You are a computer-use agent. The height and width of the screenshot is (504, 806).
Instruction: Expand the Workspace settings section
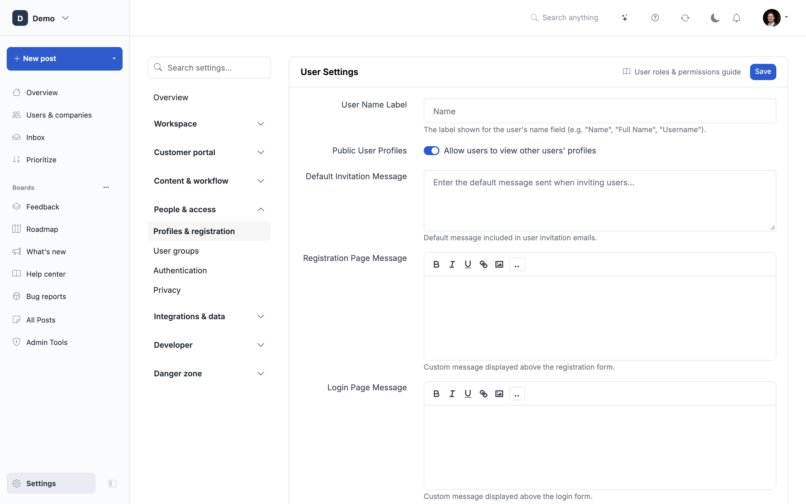coord(209,124)
